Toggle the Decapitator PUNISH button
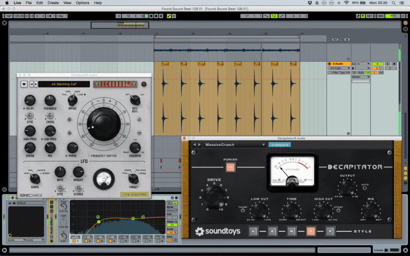Image resolution: width=410 pixels, height=256 pixels. point(230,167)
